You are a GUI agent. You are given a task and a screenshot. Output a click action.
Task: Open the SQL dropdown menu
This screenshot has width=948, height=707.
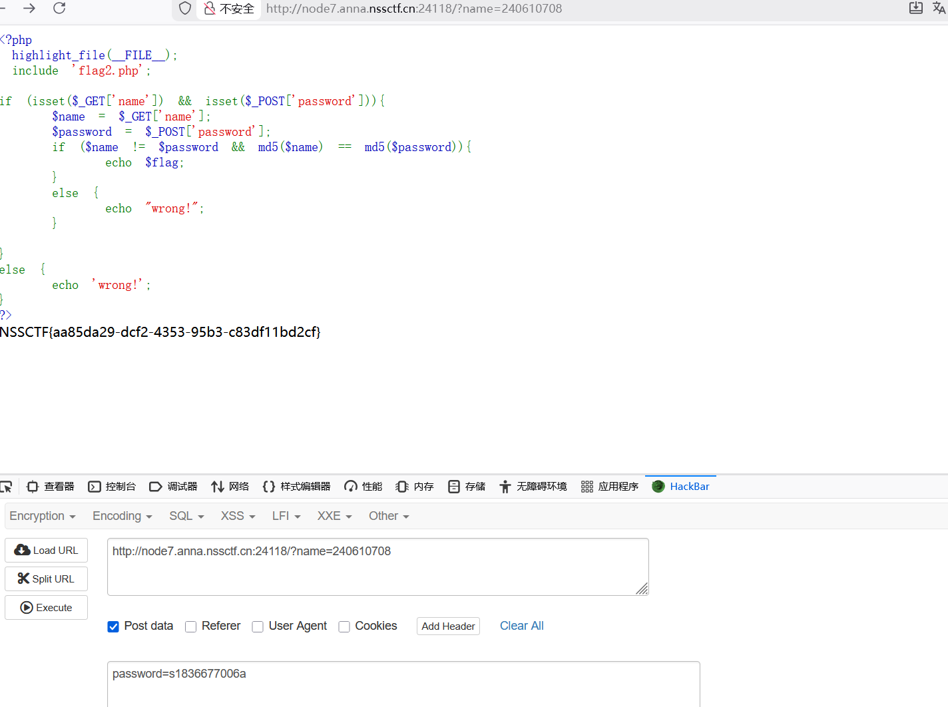tap(186, 516)
